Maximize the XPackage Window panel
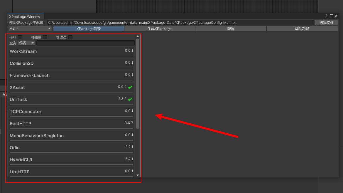 (x=332, y=16)
